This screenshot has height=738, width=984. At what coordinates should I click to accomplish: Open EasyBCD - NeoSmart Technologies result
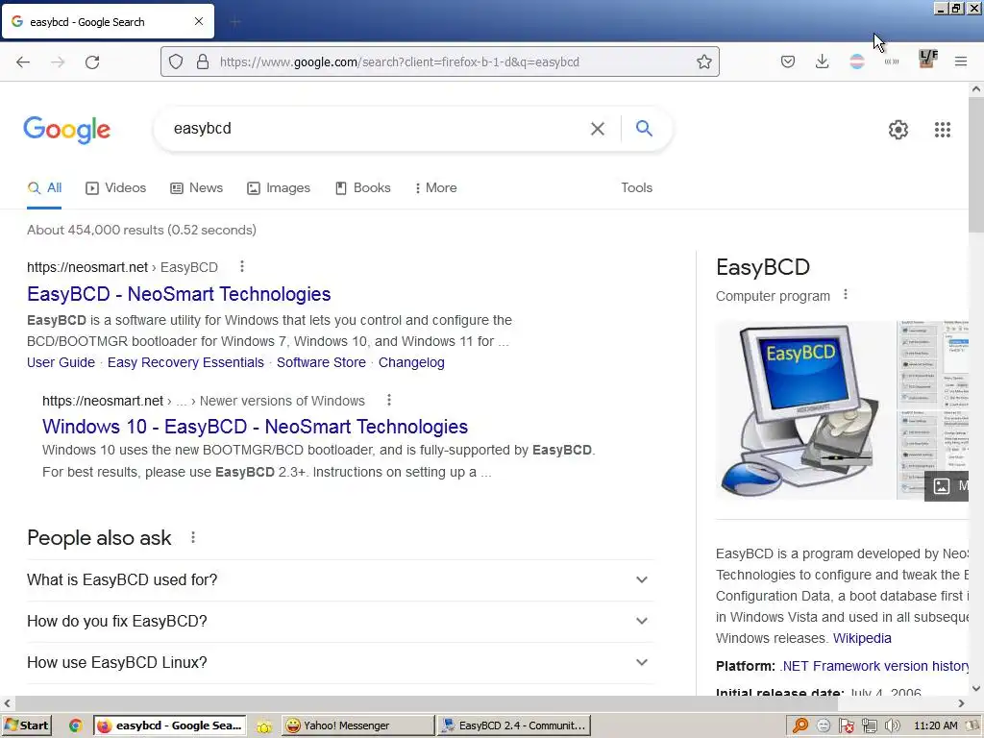click(179, 294)
